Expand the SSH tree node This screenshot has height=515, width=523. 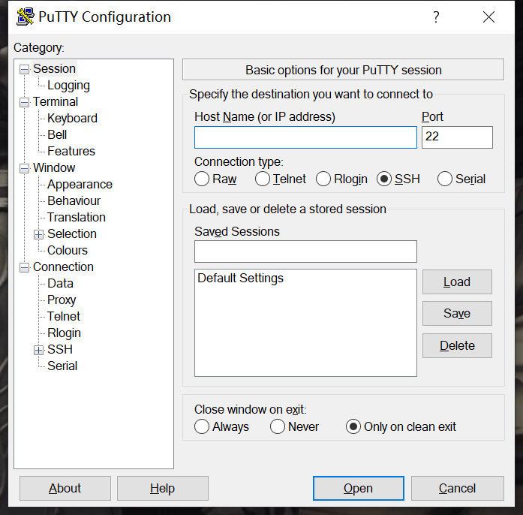pos(39,350)
